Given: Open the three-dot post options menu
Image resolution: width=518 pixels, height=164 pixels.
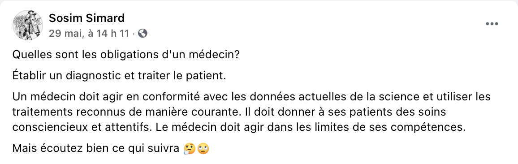Looking at the screenshot, I should click(492, 24).
